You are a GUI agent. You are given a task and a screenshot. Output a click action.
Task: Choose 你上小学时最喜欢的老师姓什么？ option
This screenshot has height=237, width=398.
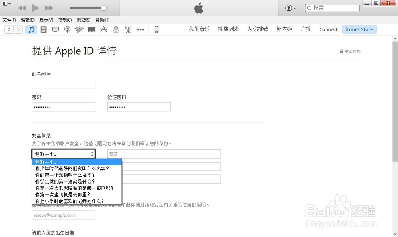(x=77, y=201)
